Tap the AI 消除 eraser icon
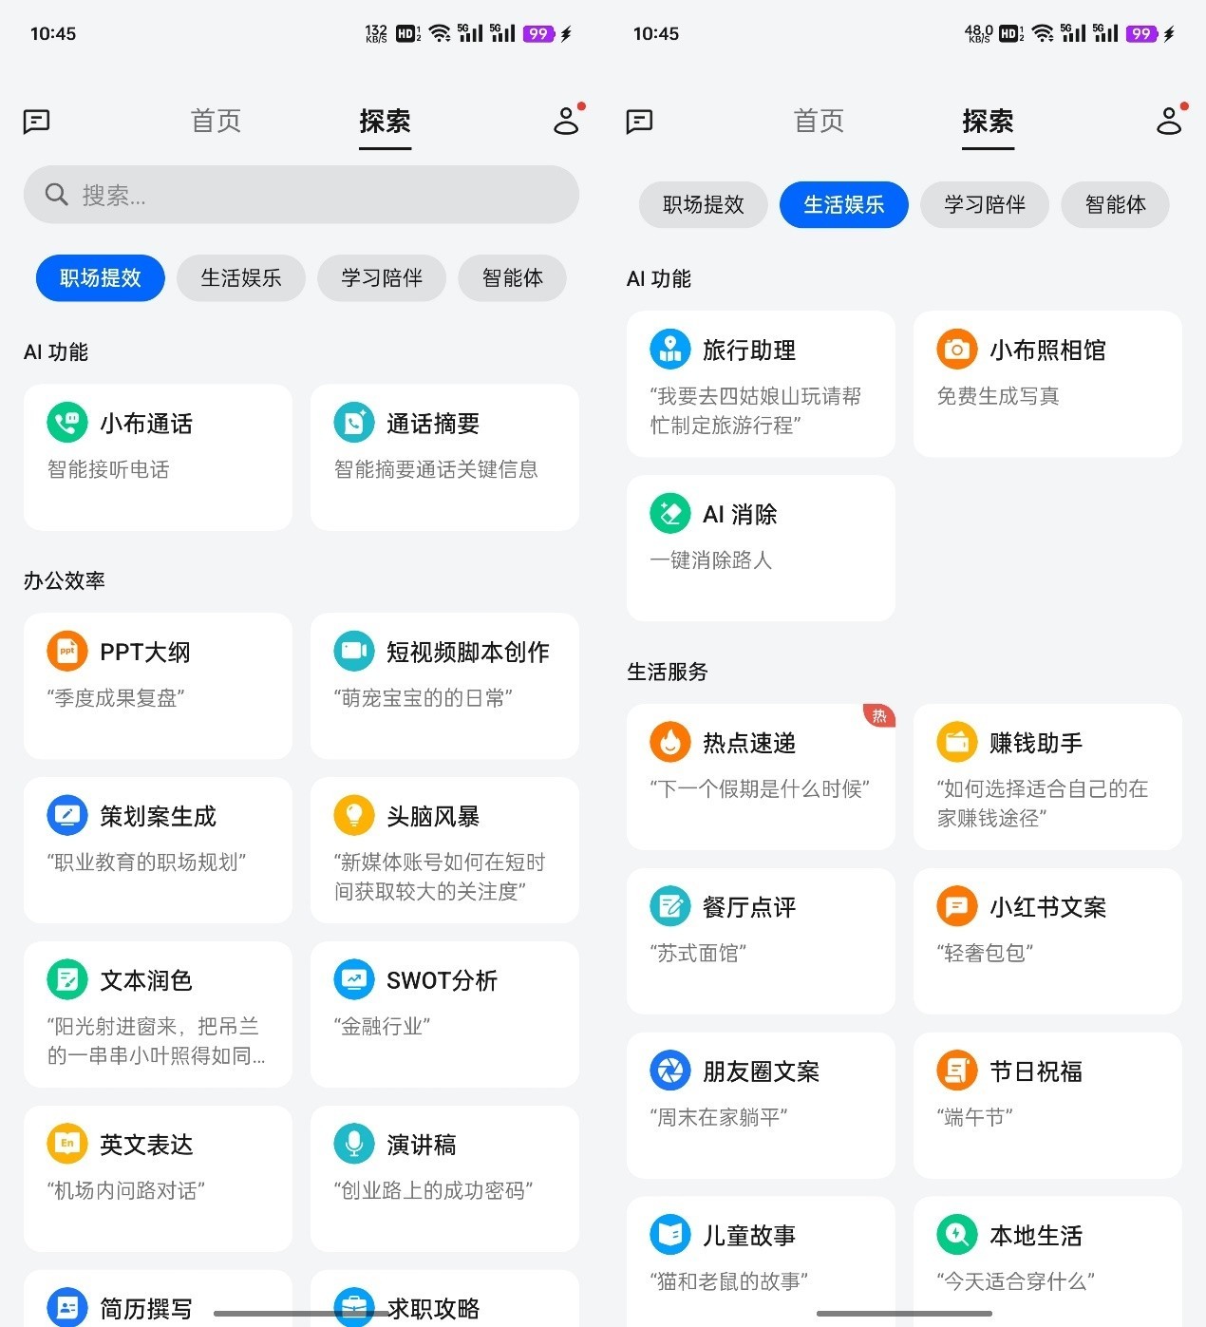1206x1327 pixels. (x=669, y=513)
